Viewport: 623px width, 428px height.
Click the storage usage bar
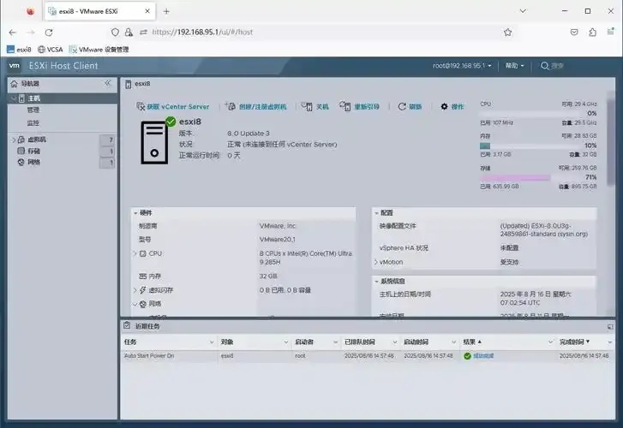(x=530, y=177)
